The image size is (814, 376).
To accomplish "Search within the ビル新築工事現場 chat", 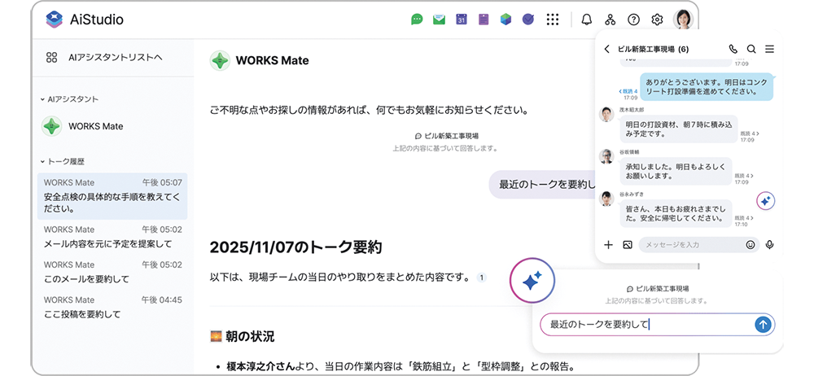I will 751,50.
